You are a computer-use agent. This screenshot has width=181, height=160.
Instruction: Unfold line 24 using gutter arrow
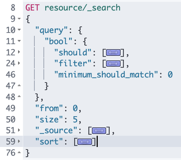(x=19, y=63)
